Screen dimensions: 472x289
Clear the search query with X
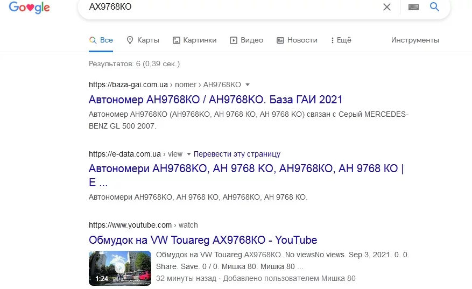[387, 7]
